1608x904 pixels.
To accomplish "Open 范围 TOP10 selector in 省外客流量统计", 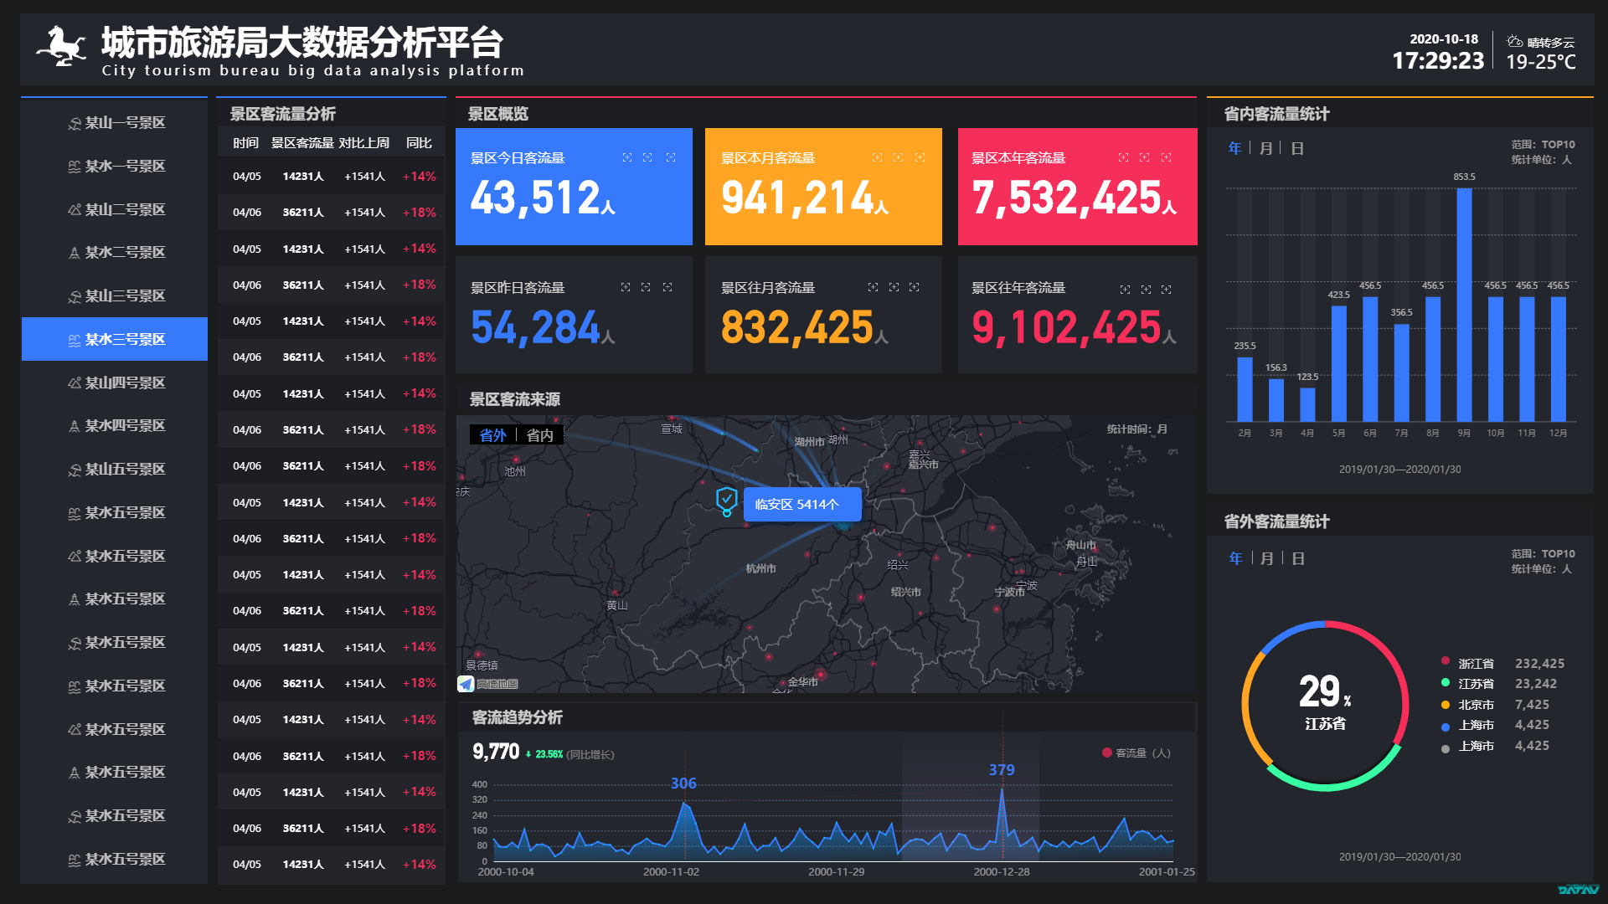I will (x=1543, y=553).
